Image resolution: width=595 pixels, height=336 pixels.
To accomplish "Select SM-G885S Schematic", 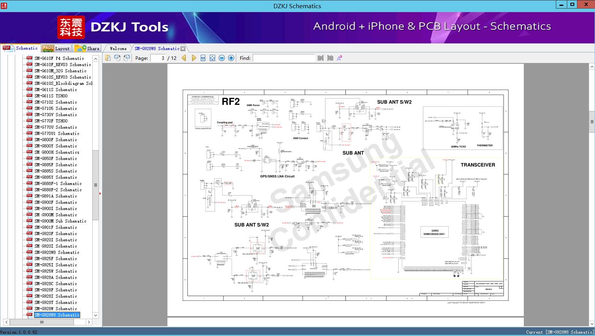I will click(x=56, y=171).
